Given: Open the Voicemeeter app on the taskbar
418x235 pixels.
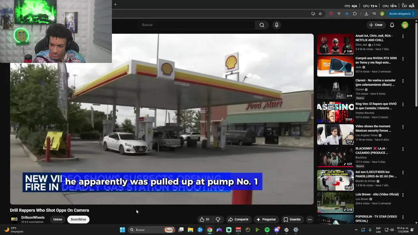Looking at the screenshot, I should click(238, 230).
